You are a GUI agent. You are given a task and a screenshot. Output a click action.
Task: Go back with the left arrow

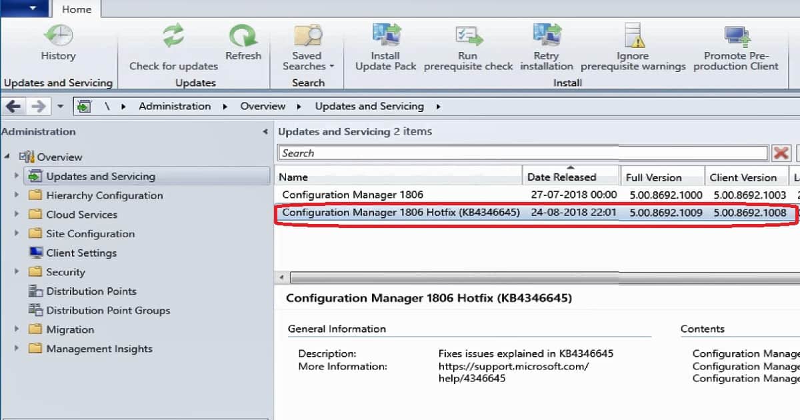click(14, 106)
